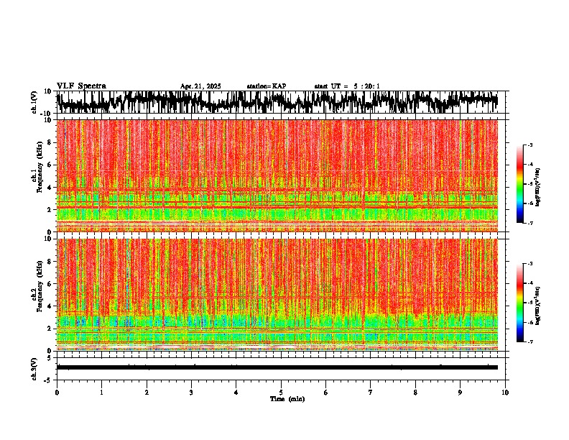
Task: Click the 8 kHz tick on ch.1 frequency axis
Action: point(50,142)
